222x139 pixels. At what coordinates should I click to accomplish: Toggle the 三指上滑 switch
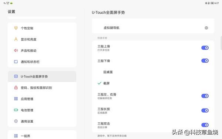point(205,48)
